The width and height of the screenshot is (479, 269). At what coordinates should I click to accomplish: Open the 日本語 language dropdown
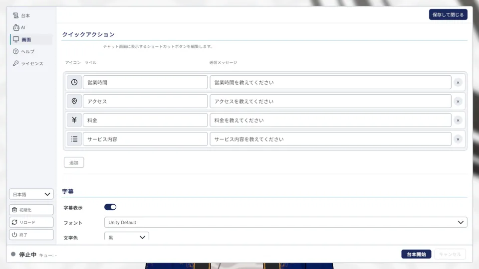[31, 194]
